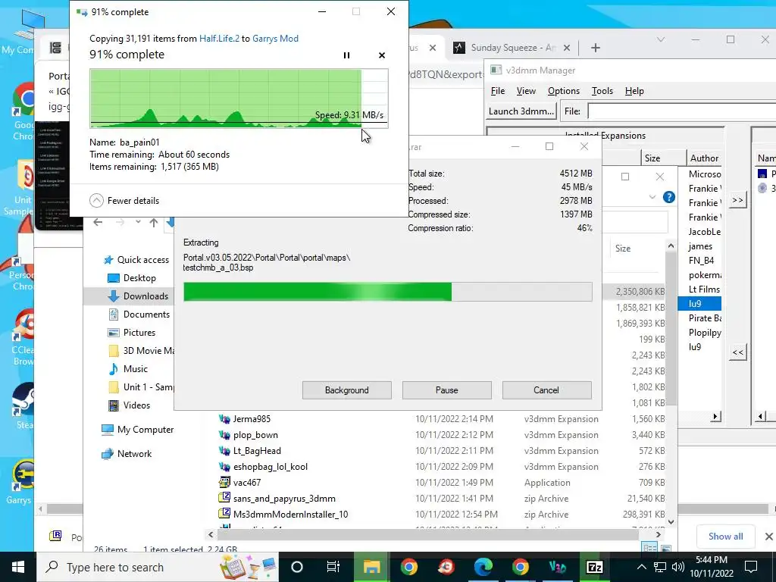Go up one folder in File Explorer
776x582 pixels.
(154, 222)
